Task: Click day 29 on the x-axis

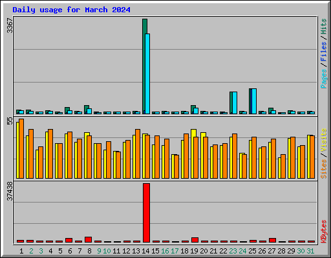Action: [291, 251]
